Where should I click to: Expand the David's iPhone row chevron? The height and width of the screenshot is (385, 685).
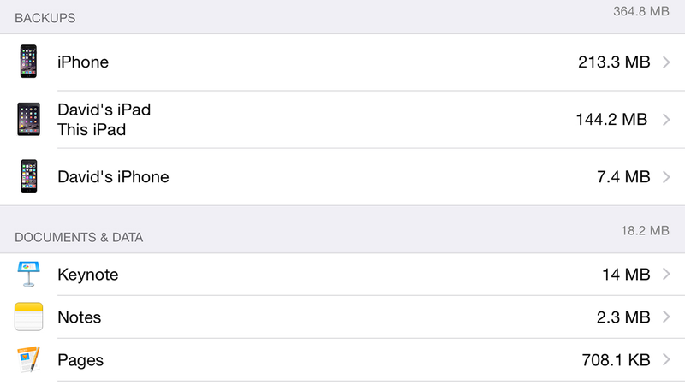(666, 177)
